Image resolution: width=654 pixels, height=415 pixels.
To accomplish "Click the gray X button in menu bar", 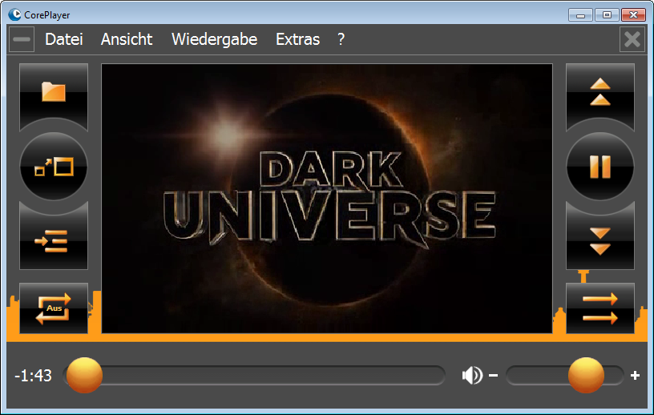I will click(632, 39).
